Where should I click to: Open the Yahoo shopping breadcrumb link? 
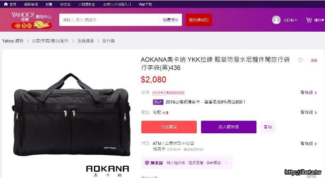[x=13, y=41]
